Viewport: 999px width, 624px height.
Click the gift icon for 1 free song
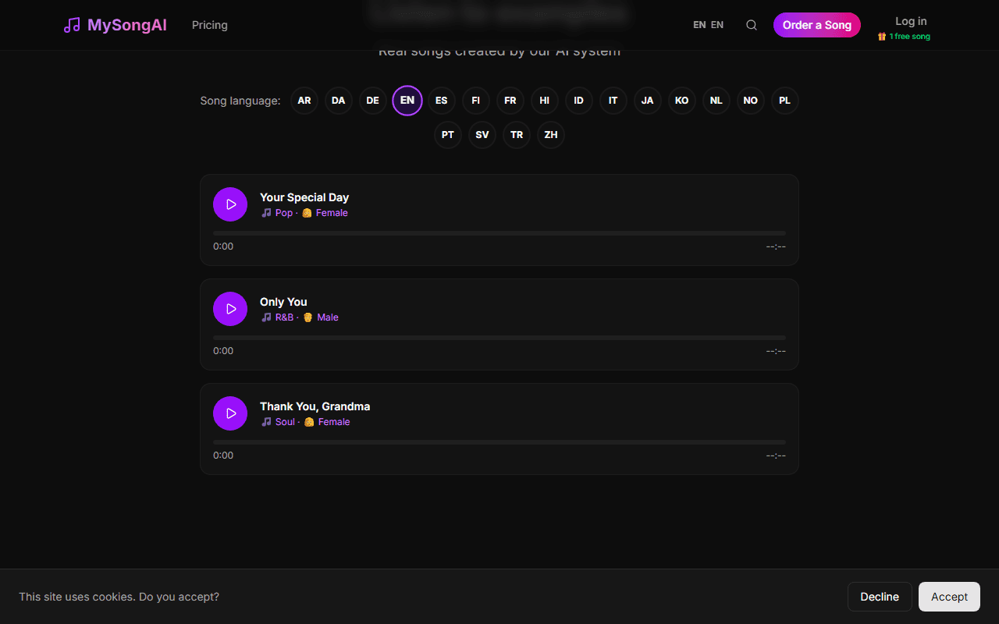pyautogui.click(x=882, y=37)
